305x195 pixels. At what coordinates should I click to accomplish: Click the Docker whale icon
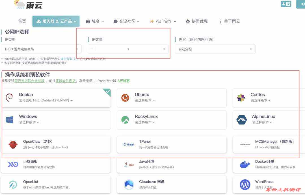[x=245, y=164]
